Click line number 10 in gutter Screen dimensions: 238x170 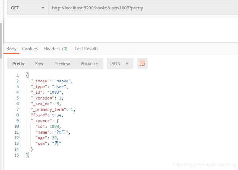point(16,127)
